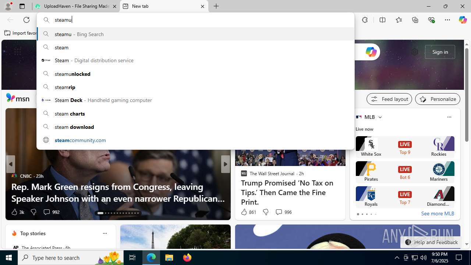Screen dimensions: 471x265
Task: Select second MLB card page dot
Action: click(362, 214)
